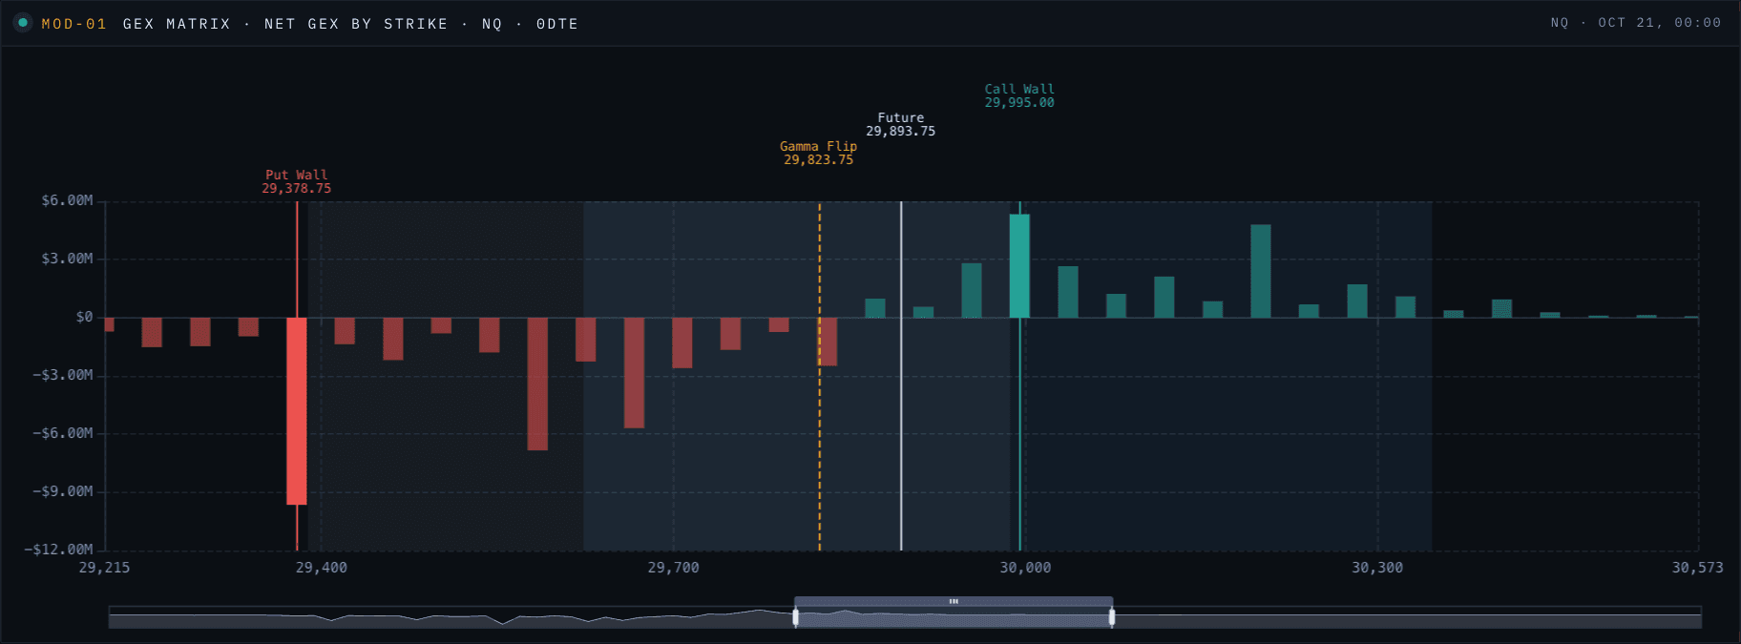Grab the right handle of the range slider
Screen dimensions: 1741x644
1112,618
